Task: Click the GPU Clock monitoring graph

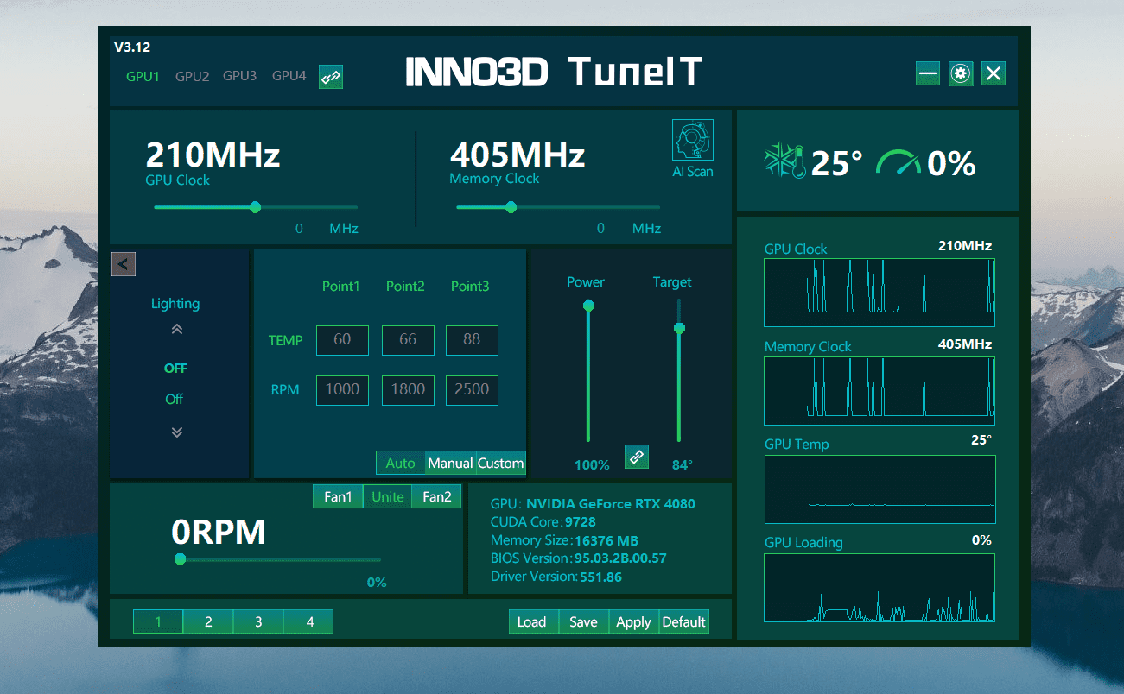Action: click(880, 292)
